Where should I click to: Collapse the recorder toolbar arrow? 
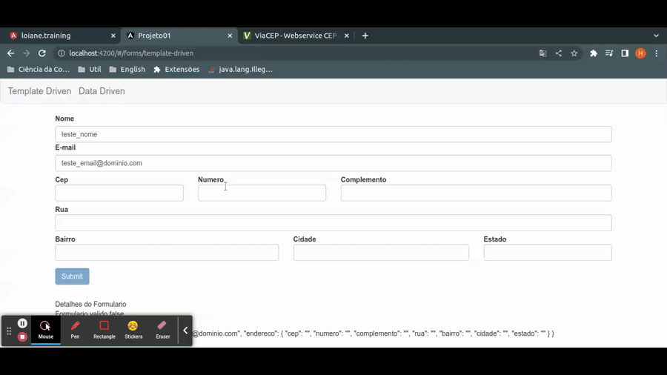point(185,331)
